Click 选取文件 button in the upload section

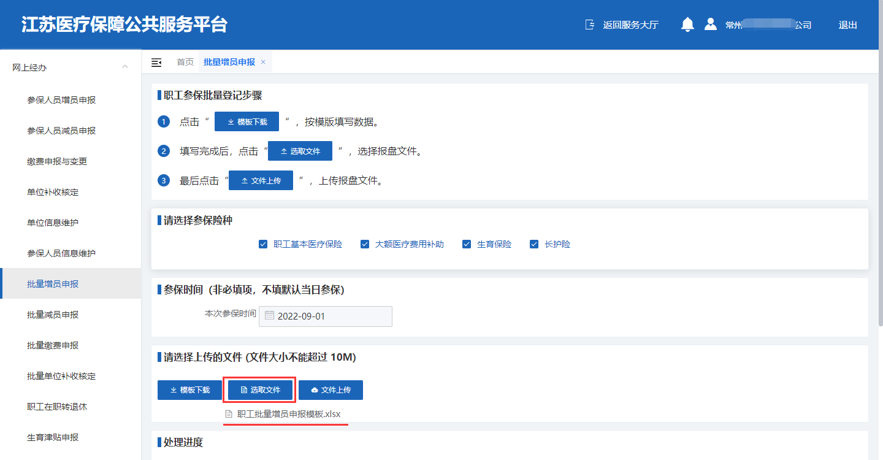[x=260, y=390]
